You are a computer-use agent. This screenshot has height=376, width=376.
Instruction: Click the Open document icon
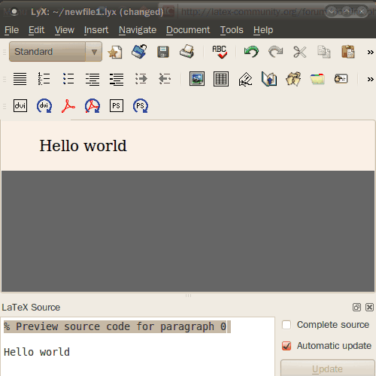pyautogui.click(x=139, y=52)
